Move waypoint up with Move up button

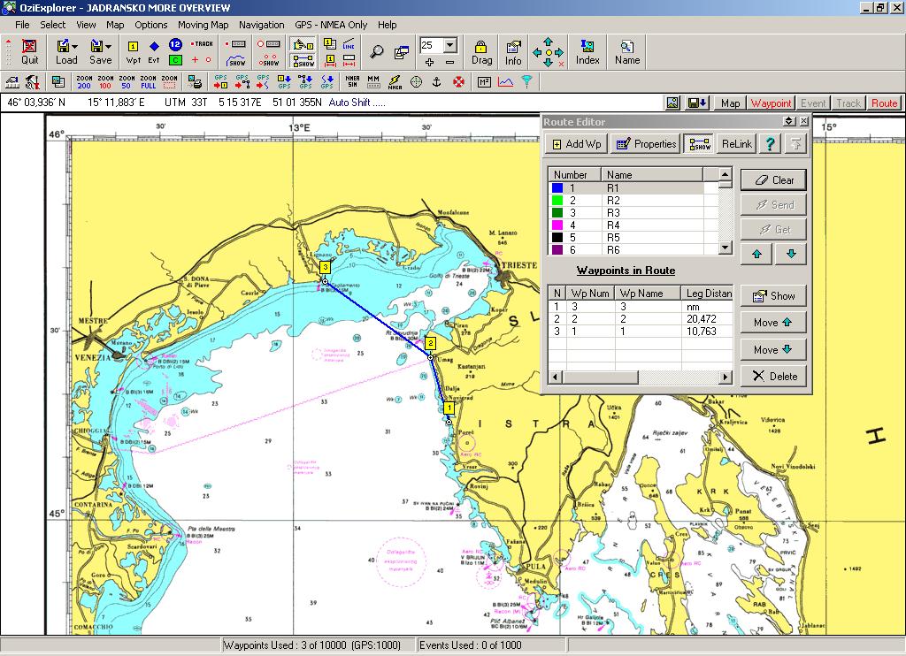773,323
